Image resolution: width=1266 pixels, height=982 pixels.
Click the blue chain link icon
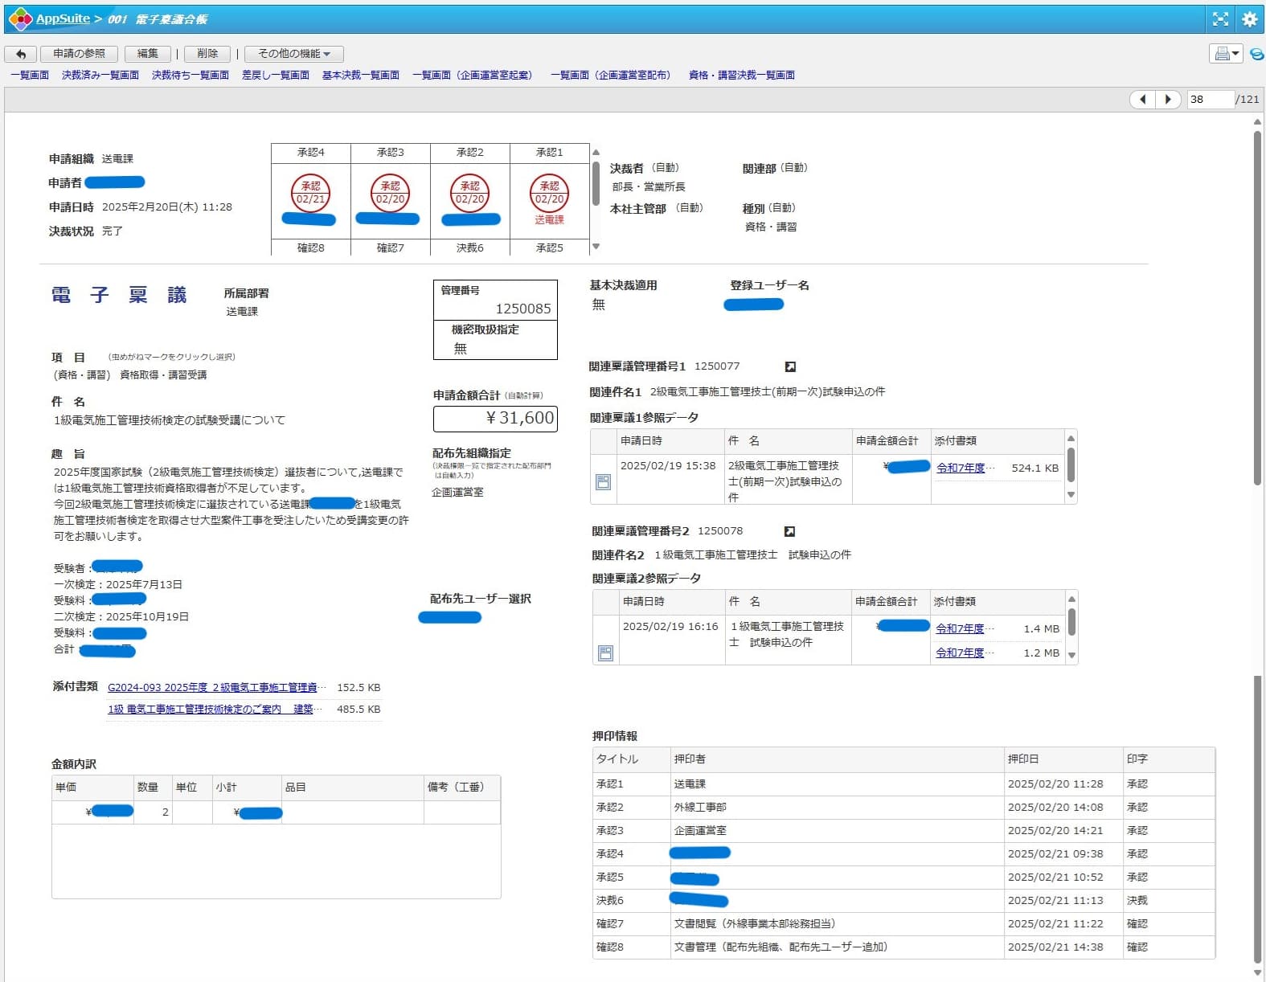[x=1256, y=54]
